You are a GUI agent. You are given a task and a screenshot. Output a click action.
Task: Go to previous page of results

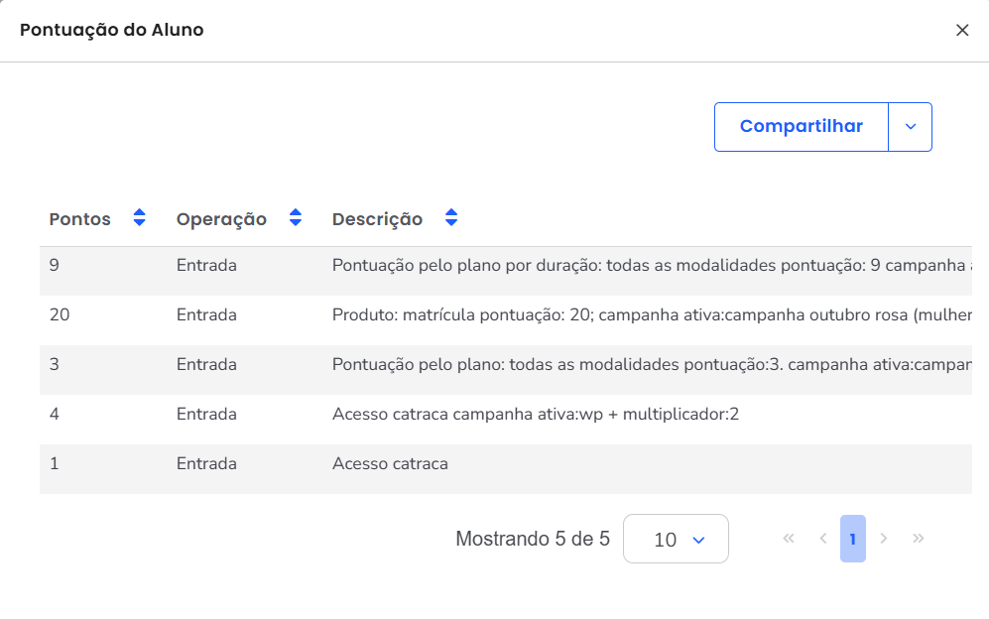pos(822,539)
